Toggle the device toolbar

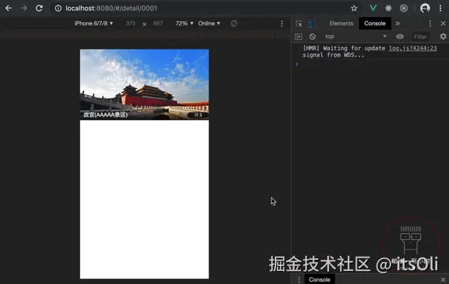pos(312,23)
